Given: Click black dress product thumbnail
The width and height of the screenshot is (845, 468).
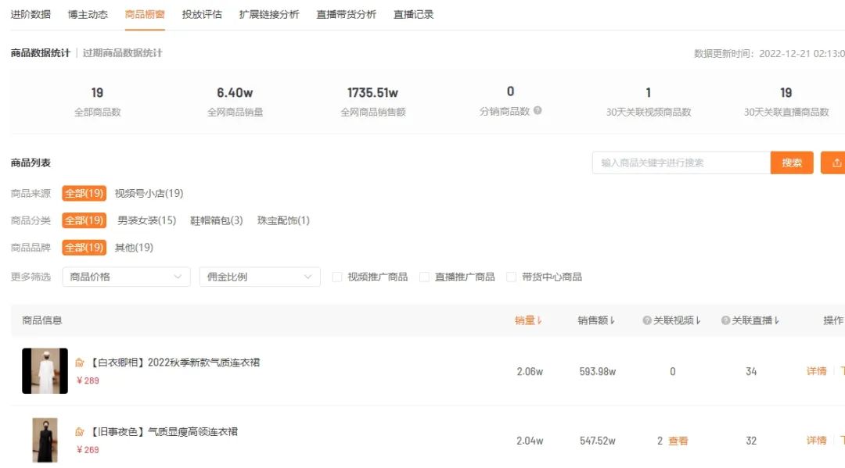Looking at the screenshot, I should coord(45,440).
